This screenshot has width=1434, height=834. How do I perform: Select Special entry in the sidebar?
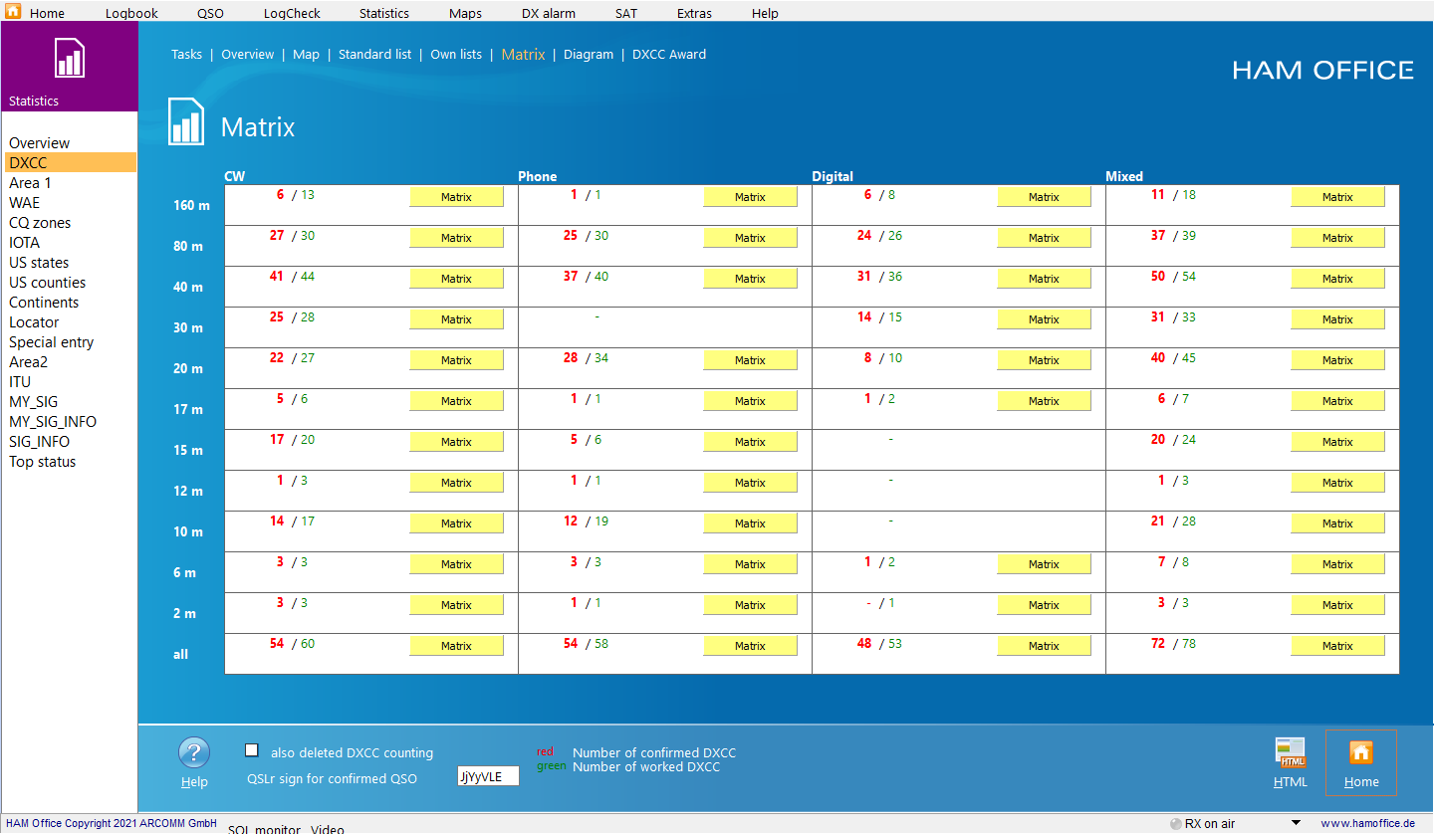pos(52,342)
